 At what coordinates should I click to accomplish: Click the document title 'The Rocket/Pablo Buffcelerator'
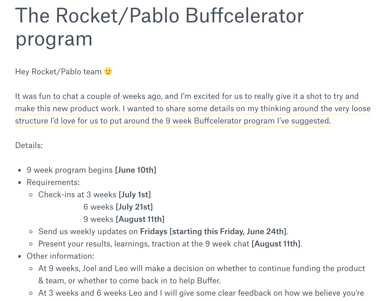pos(160,15)
